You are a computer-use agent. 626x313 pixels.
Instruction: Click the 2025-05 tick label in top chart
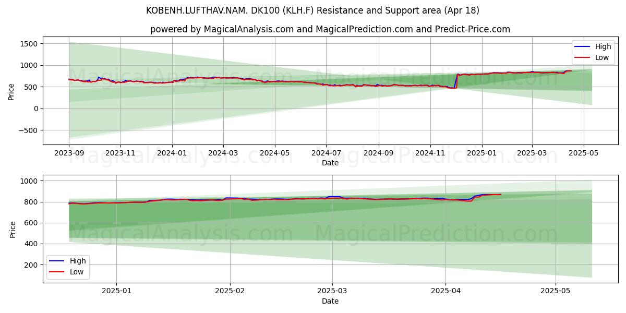tap(583, 153)
